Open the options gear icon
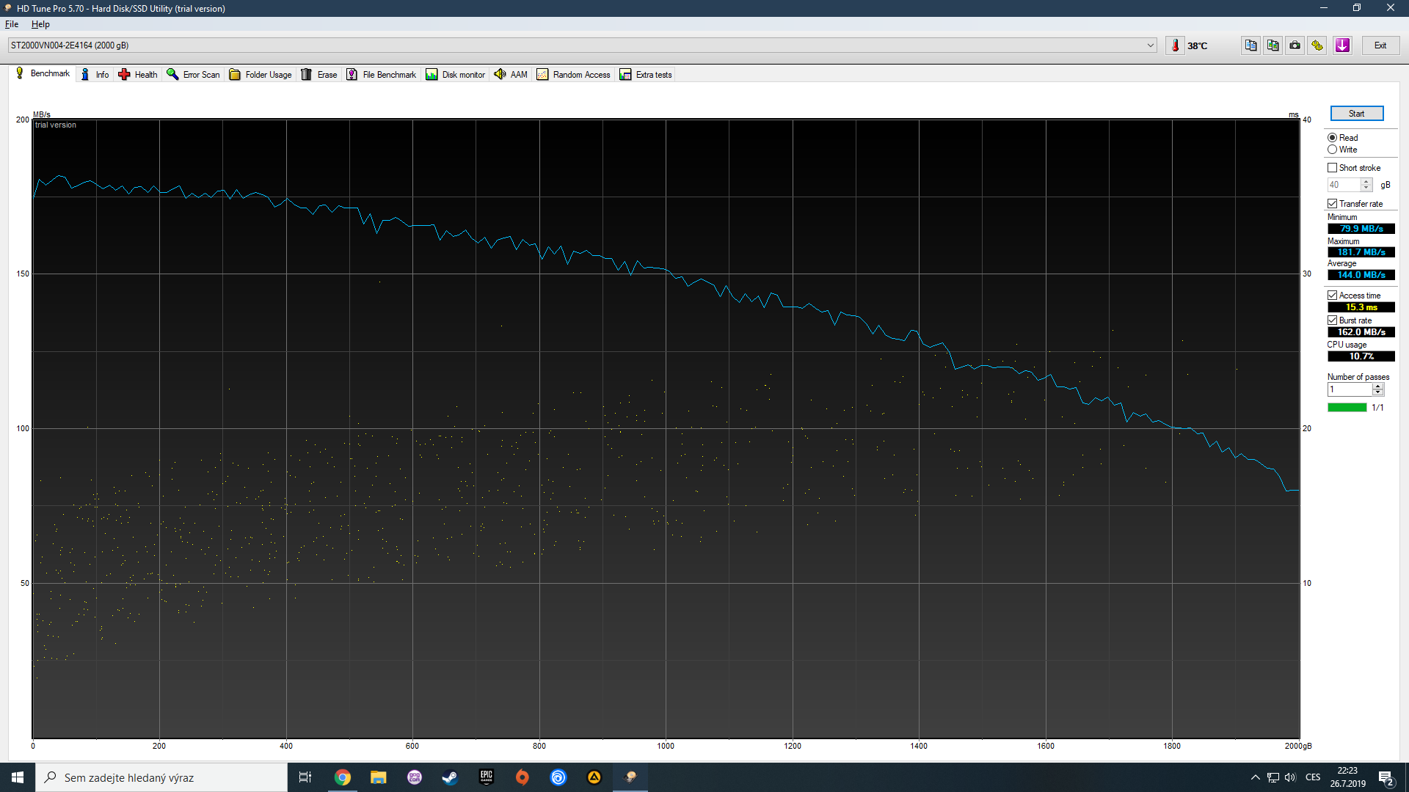 tap(1317, 45)
